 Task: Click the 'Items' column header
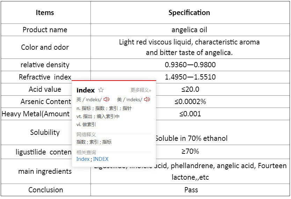pyautogui.click(x=45, y=13)
